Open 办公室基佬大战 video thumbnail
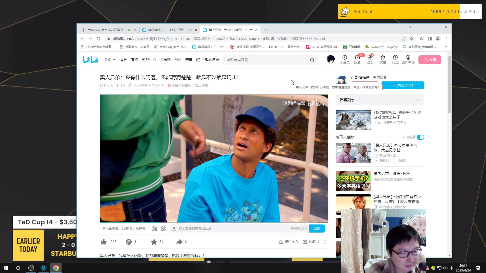The width and height of the screenshot is (486, 273). (x=353, y=153)
